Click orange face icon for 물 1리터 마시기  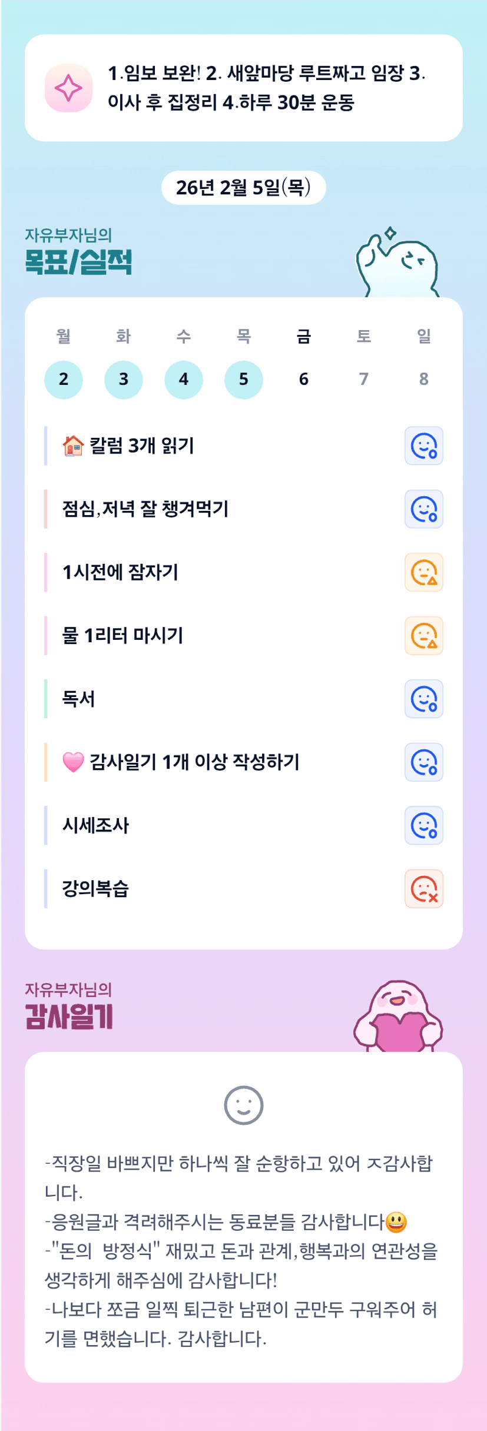tap(423, 636)
